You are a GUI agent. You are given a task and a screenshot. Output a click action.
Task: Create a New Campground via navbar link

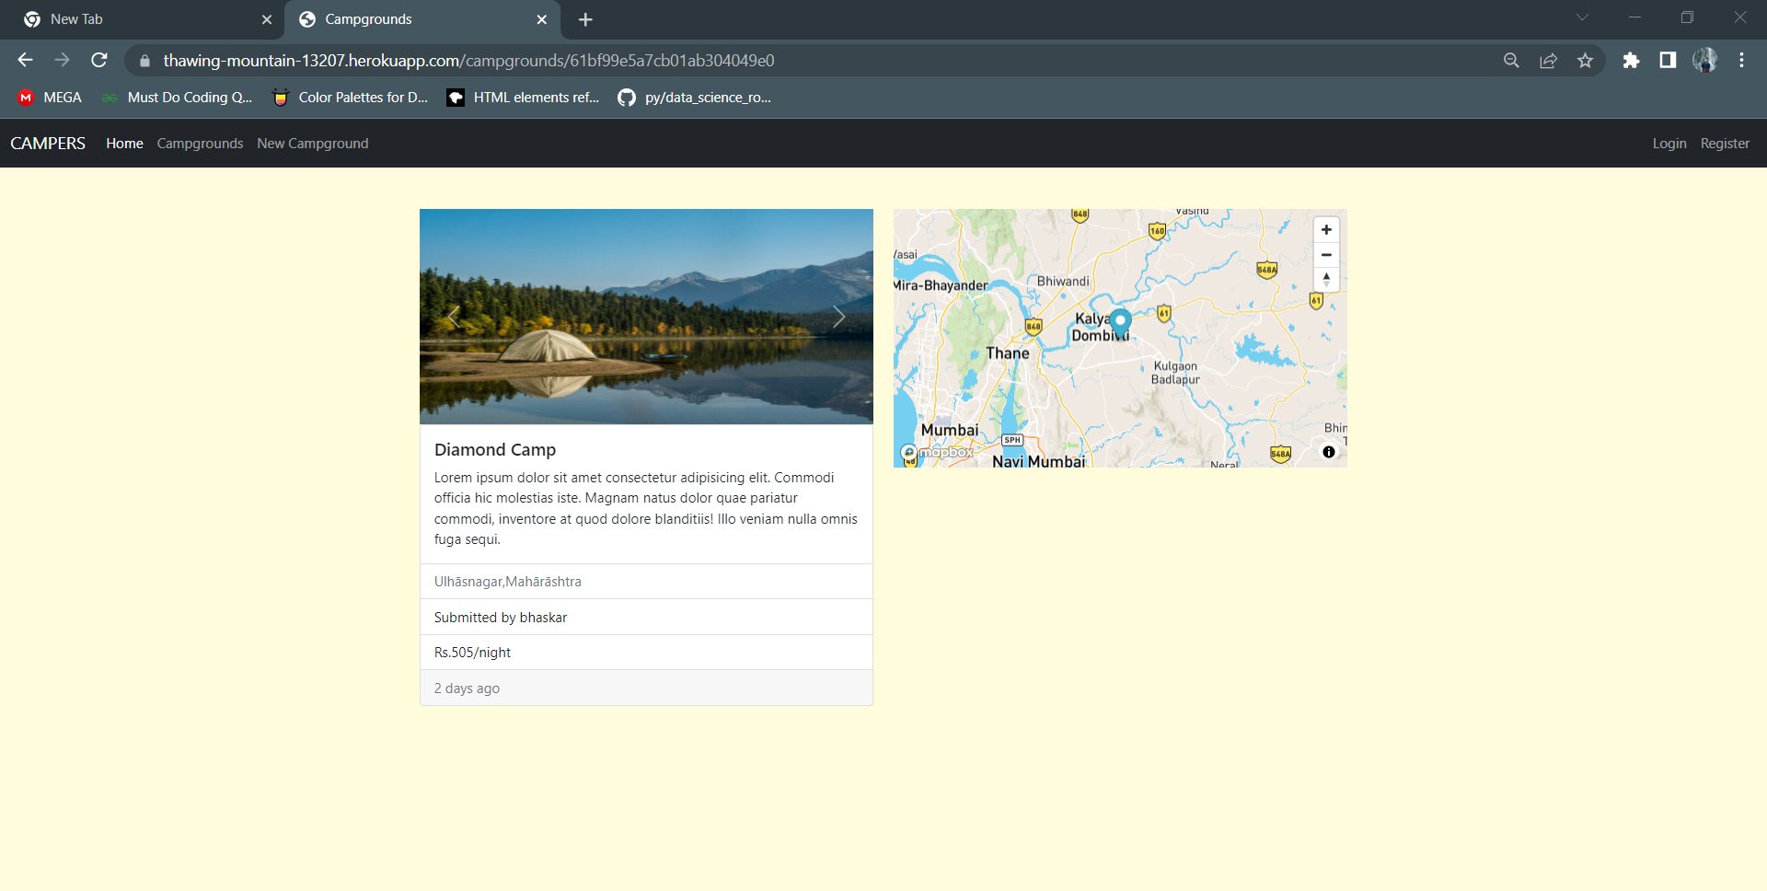(x=312, y=144)
